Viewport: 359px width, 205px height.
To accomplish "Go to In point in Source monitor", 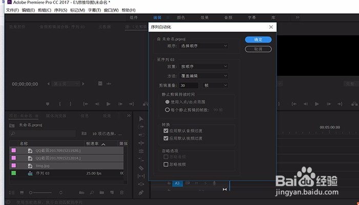I will [x=86, y=104].
